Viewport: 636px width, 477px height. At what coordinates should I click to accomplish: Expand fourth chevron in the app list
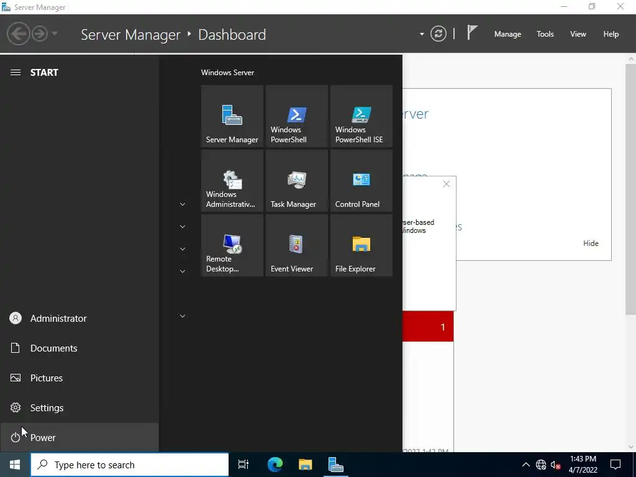183,271
